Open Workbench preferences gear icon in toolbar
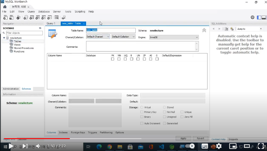This screenshot has height=151, width=267. pyautogui.click(x=252, y=17)
